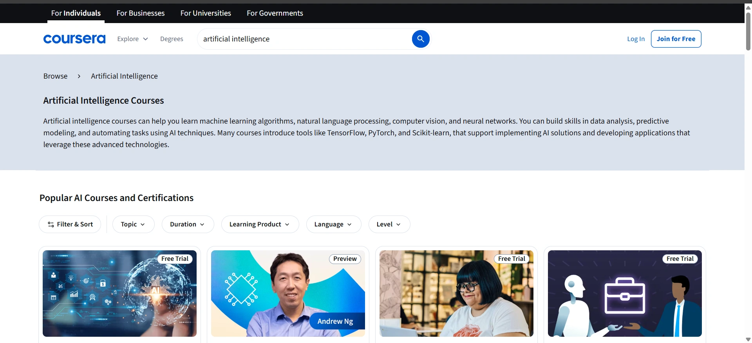This screenshot has height=343, width=752.
Task: Open the Learning Product dropdown
Action: (x=260, y=224)
